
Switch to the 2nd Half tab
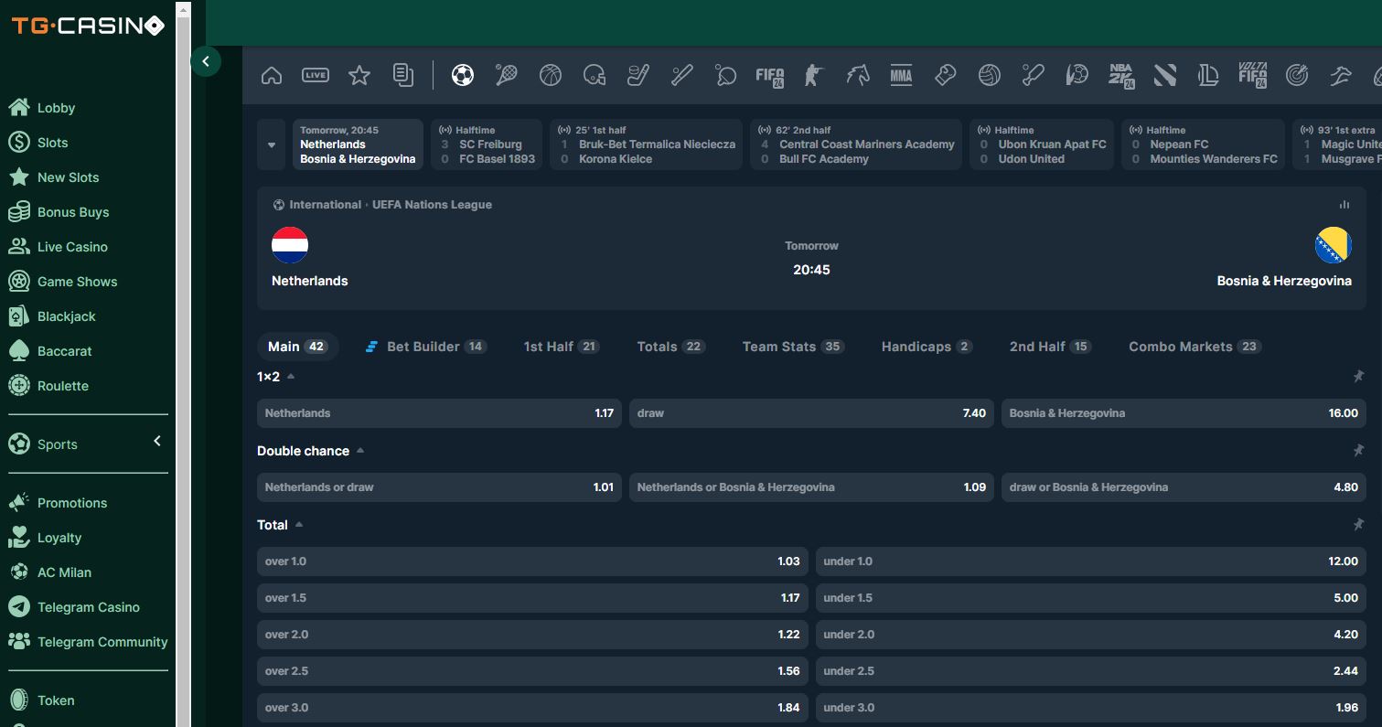coord(1050,347)
